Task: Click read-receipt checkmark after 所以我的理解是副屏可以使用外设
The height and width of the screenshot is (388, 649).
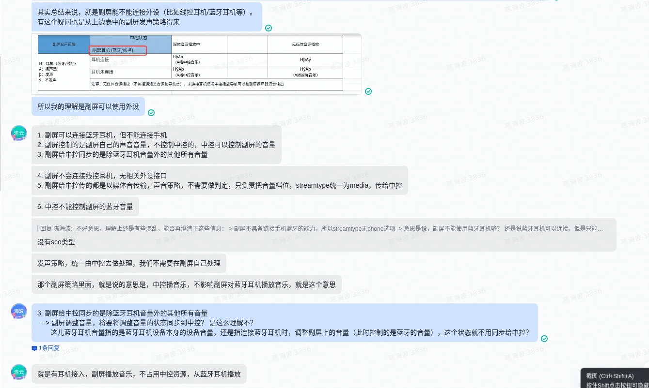Action: 151,113
